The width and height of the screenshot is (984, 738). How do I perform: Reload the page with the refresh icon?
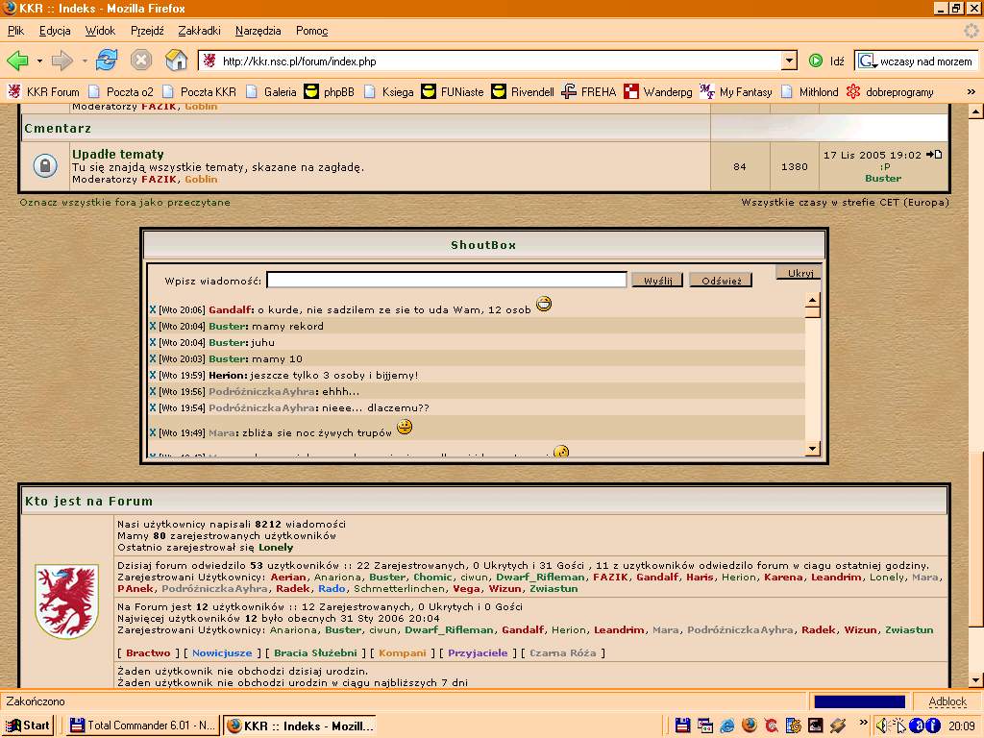[107, 61]
